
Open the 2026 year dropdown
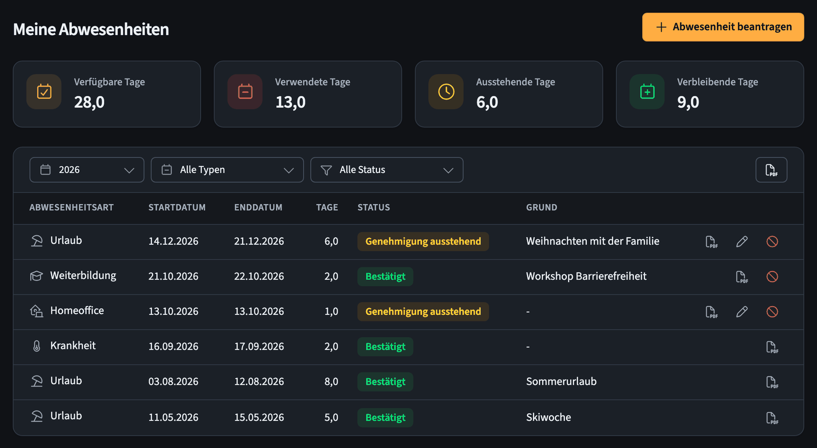pos(87,170)
